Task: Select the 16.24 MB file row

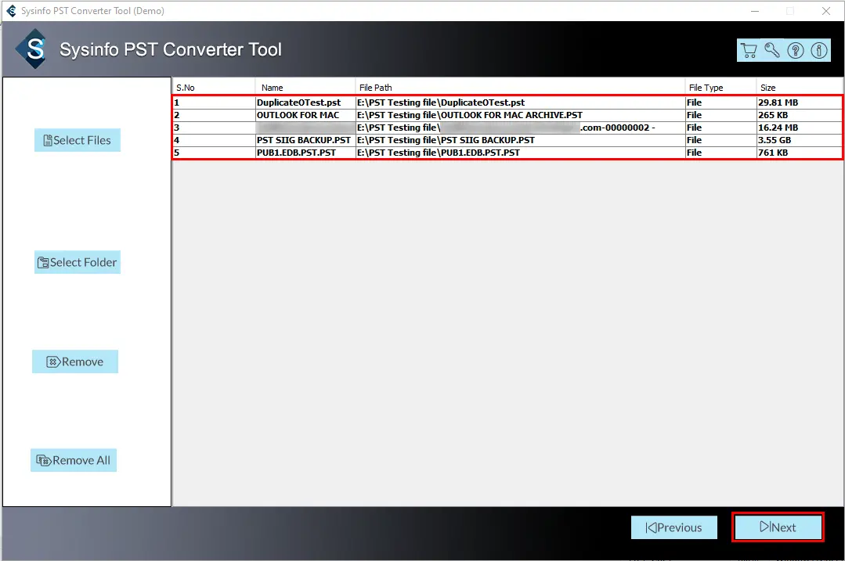Action: (x=778, y=128)
